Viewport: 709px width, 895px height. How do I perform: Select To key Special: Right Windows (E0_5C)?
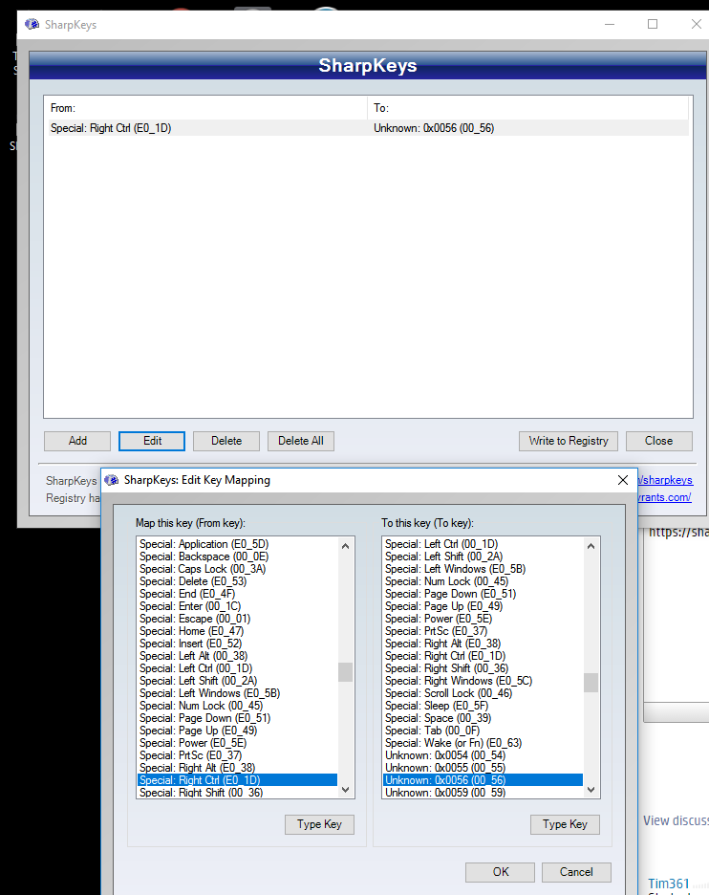pyautogui.click(x=483, y=681)
